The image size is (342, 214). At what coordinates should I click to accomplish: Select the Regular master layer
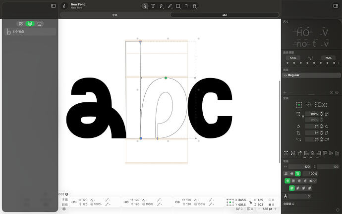click(311, 75)
